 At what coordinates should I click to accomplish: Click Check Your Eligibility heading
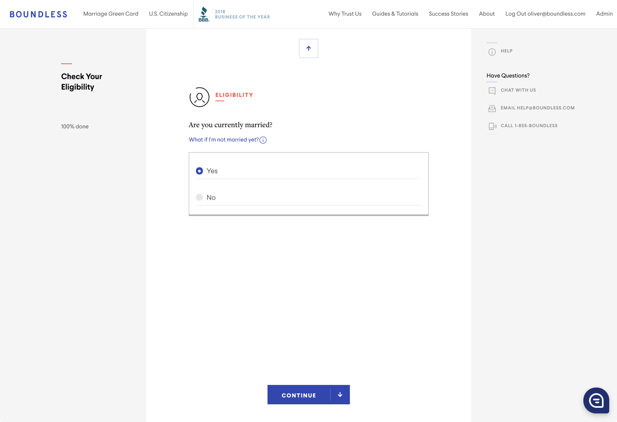[82, 82]
